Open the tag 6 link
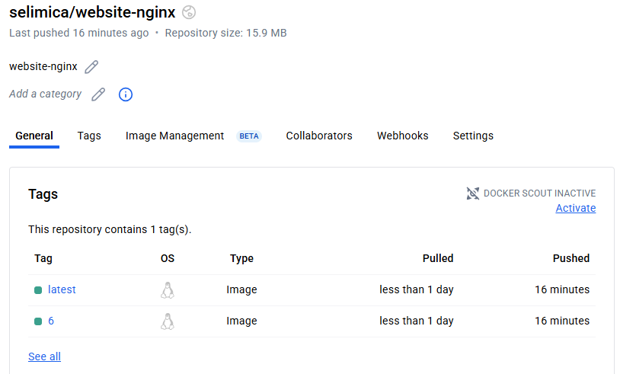Viewport: 620px width, 374px height. 51,321
